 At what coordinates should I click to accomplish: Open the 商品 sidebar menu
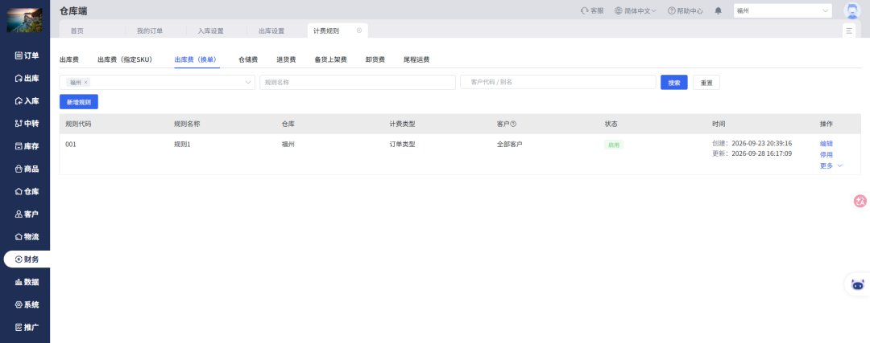[27, 169]
